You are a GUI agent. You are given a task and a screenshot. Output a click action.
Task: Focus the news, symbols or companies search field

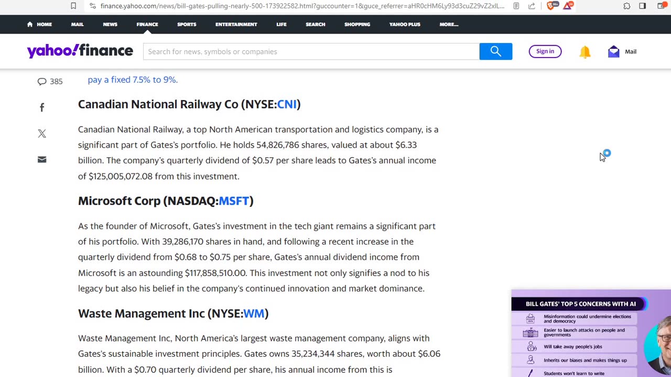coord(311,51)
